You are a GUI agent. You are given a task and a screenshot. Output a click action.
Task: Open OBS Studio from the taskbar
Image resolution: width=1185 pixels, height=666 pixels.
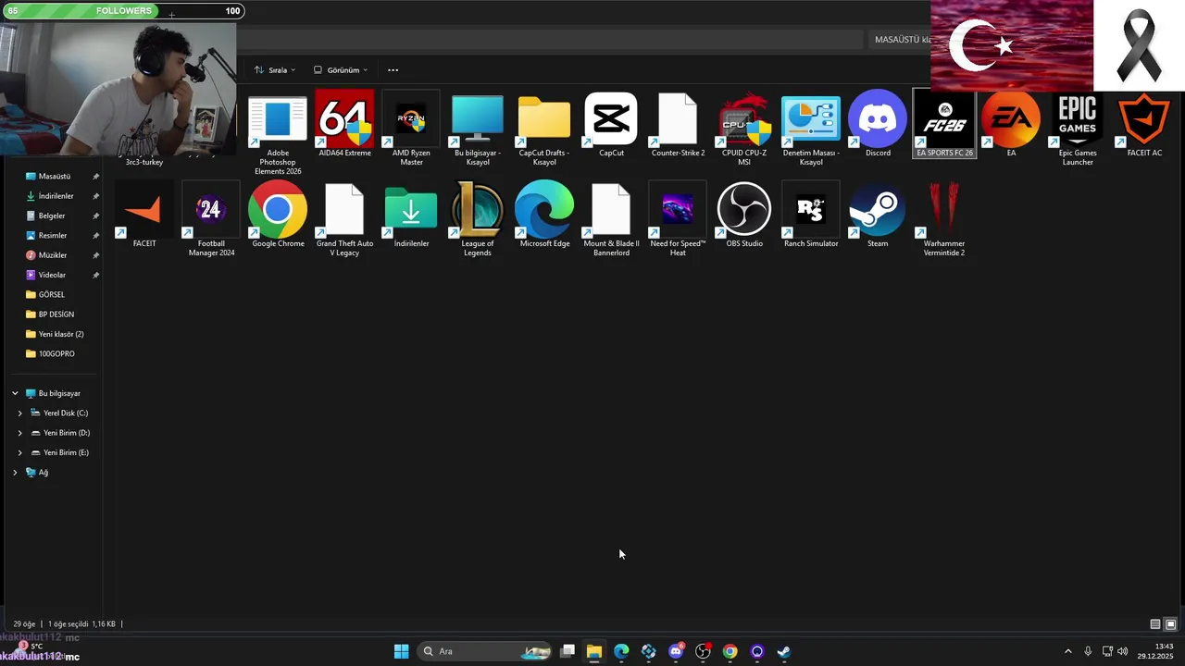point(704,651)
